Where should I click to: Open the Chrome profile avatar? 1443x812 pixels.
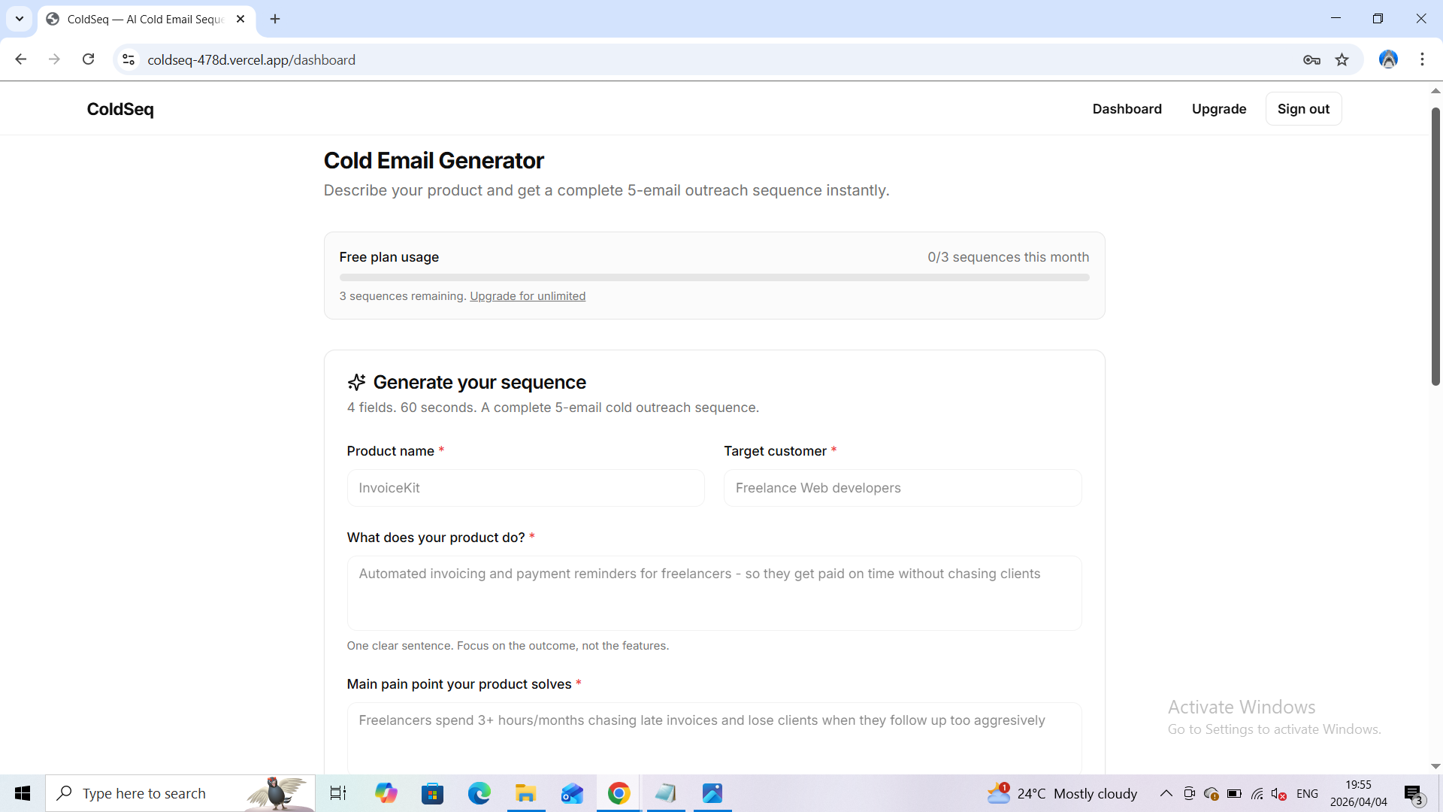[x=1388, y=59]
